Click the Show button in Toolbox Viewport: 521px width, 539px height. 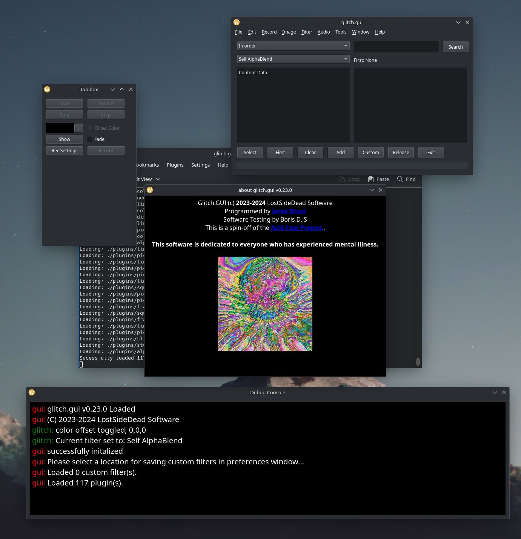(x=65, y=139)
